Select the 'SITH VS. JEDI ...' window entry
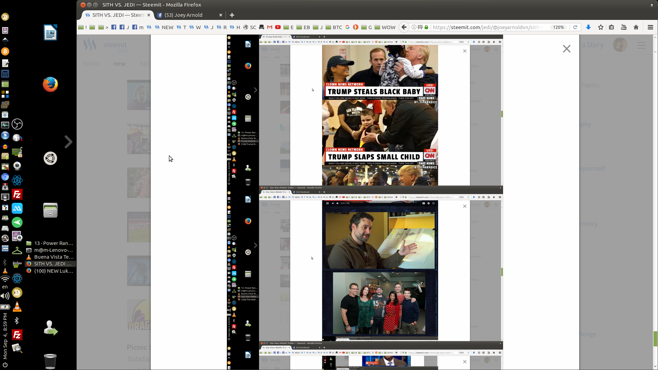 coord(50,264)
